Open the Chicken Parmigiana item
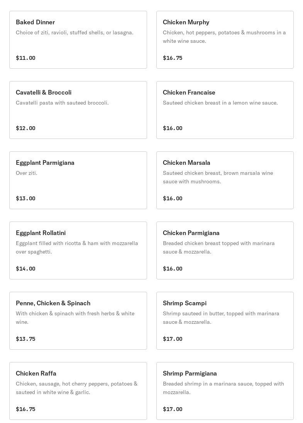303x423 pixels. [x=225, y=250]
